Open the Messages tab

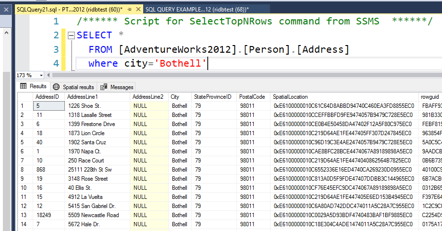click(117, 87)
